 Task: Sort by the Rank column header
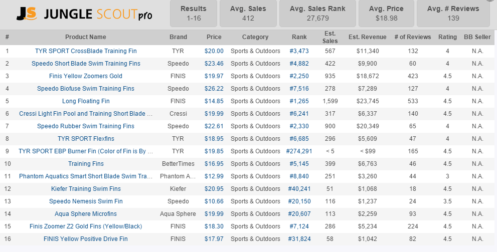299,37
